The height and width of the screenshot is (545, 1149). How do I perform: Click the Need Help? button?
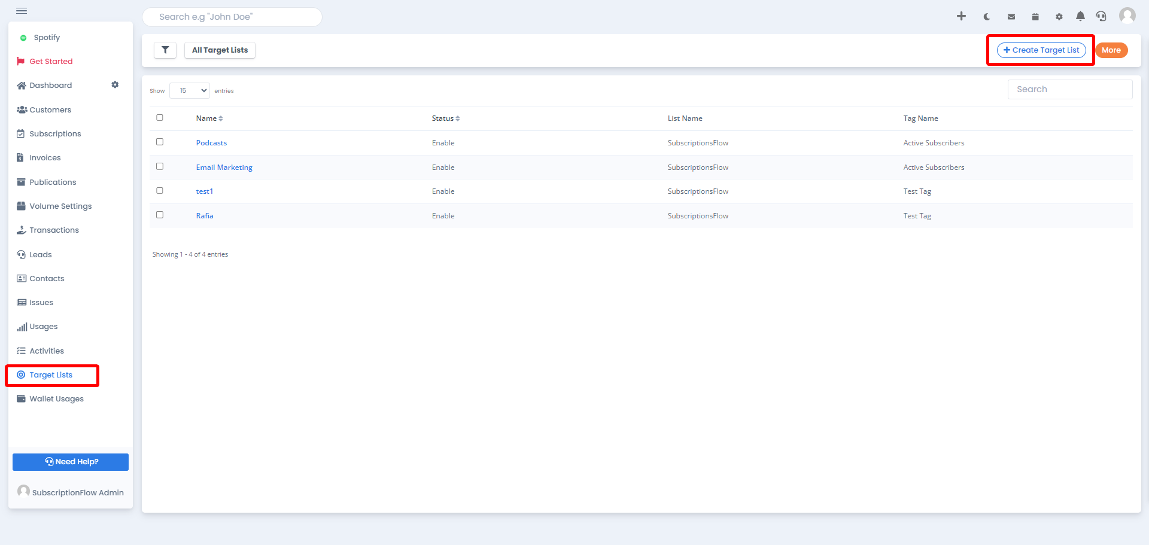71,462
